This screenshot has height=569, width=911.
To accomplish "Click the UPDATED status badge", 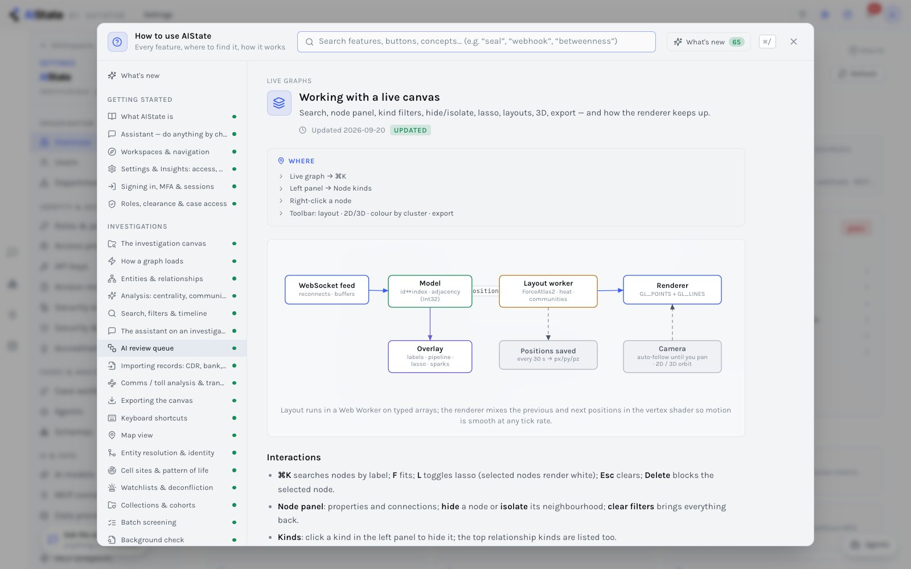I will (411, 130).
